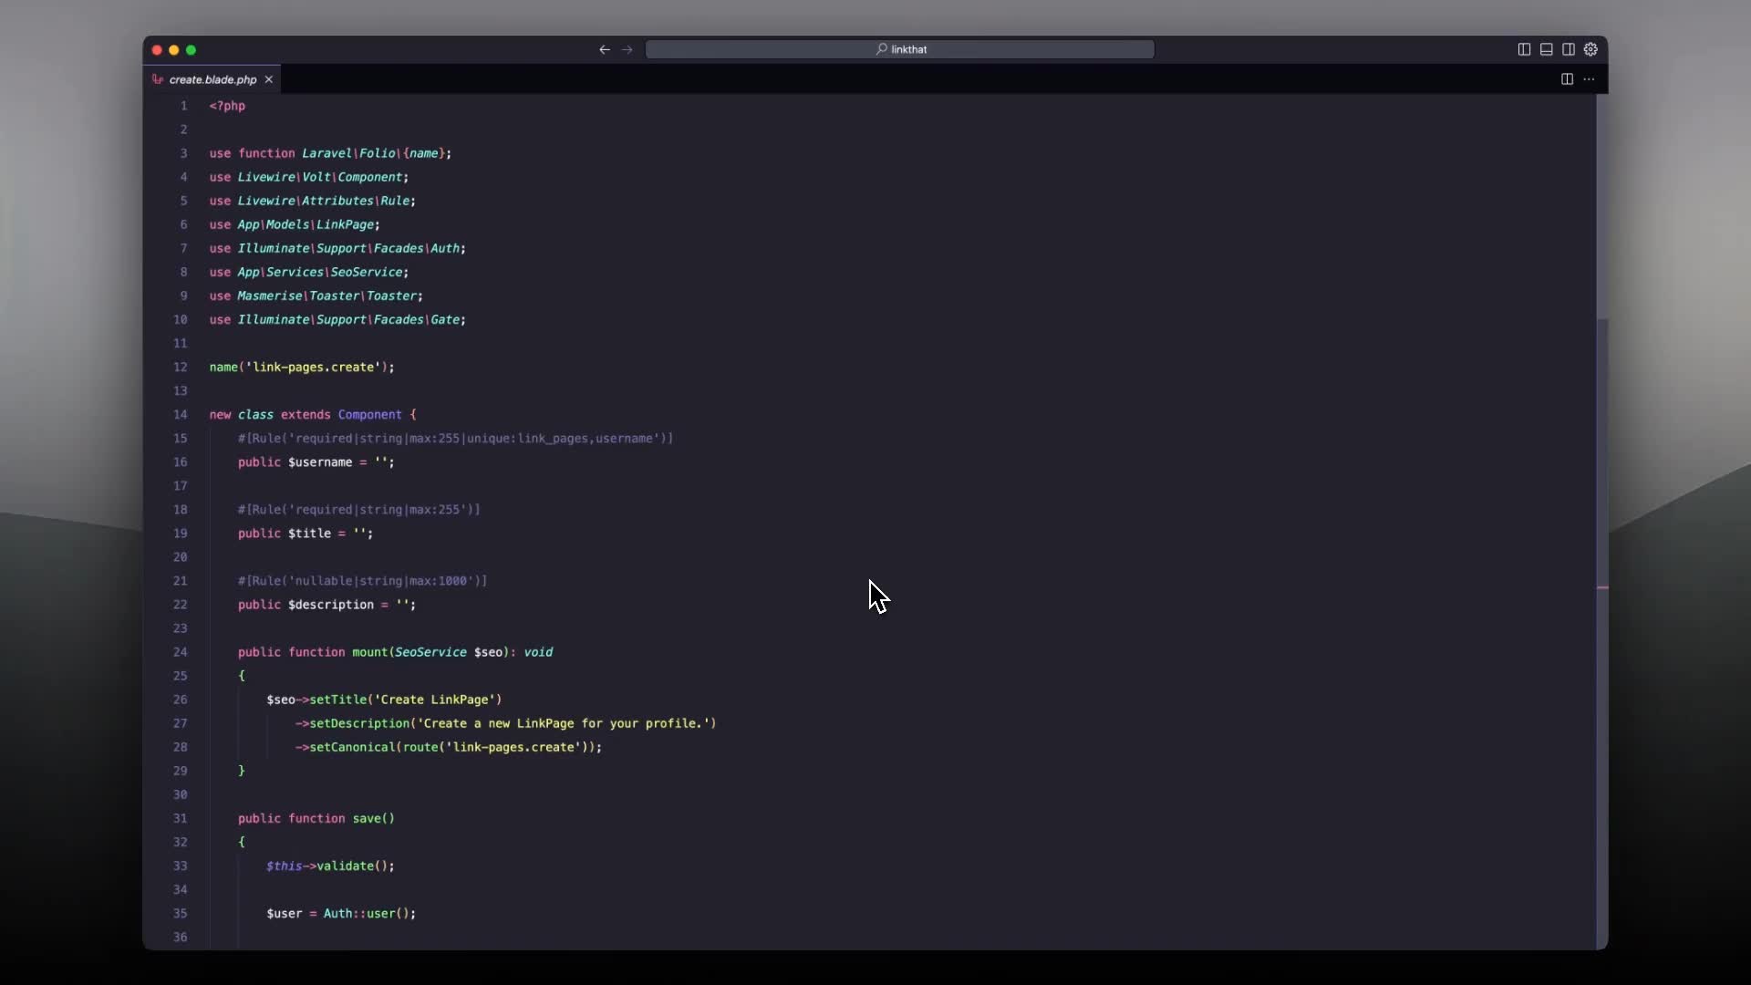
Task: Click 'Illuminate\Support\Facades\Auth' import
Action: pos(348,248)
